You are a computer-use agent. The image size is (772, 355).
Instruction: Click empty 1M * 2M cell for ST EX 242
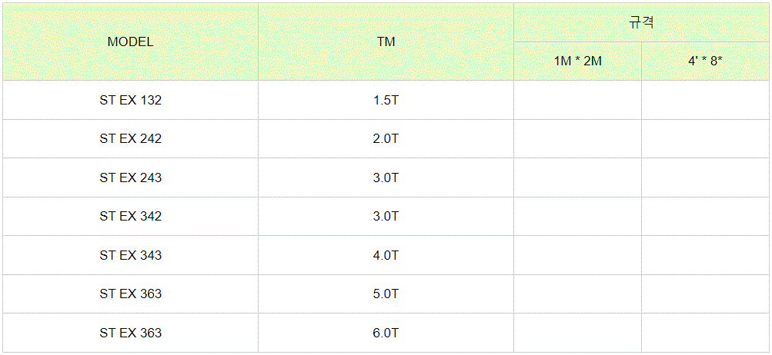(577, 138)
